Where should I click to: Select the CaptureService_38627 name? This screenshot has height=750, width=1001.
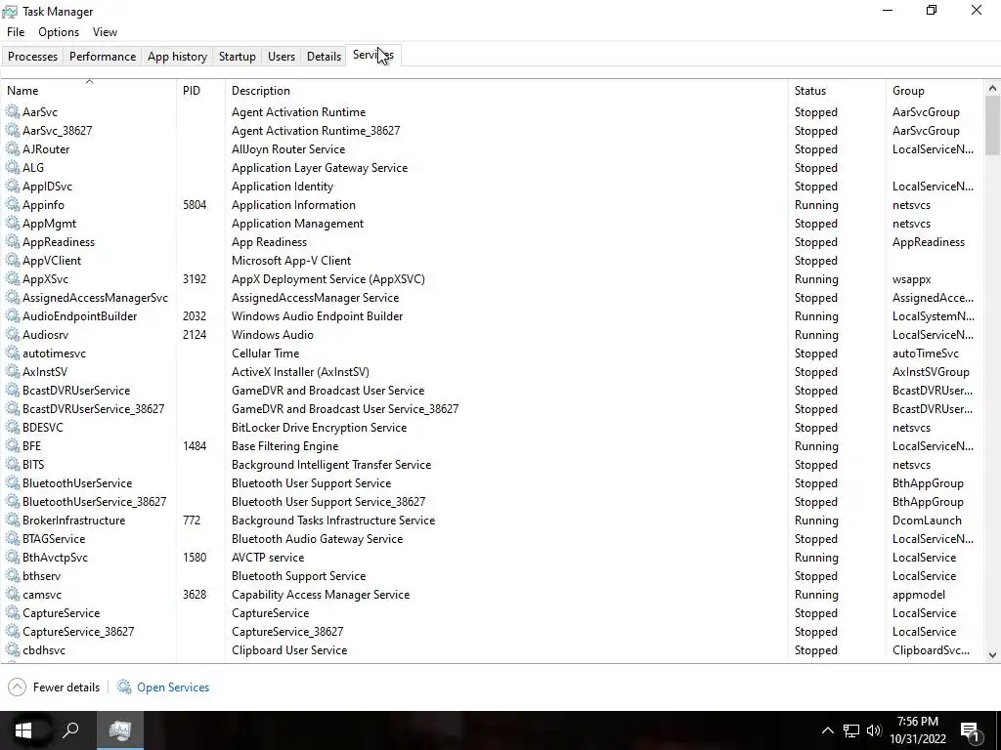[78, 632]
